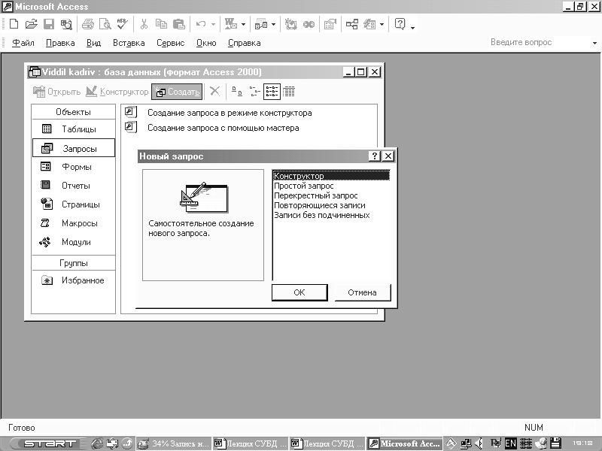Open the Relationships diagram icon
Viewport: 602px width, 451px height.
351,24
